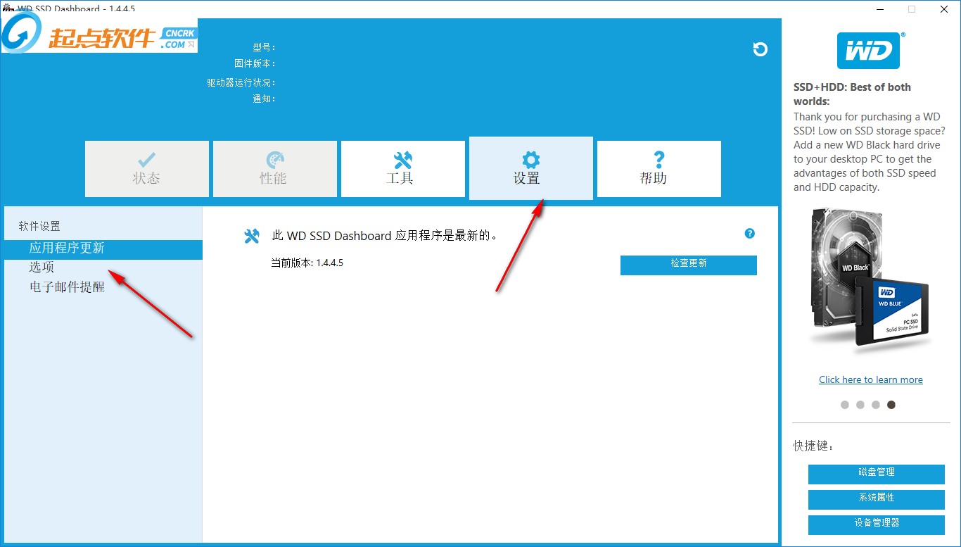Image resolution: width=961 pixels, height=547 pixels.
Task: Select 应用程序更新 in the sidebar
Action: (x=103, y=249)
